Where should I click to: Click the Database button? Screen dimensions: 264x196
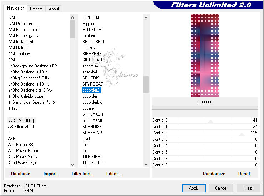(x=21, y=174)
